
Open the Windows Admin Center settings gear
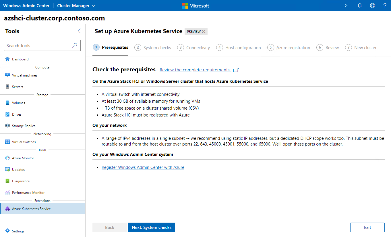coord(372,5)
